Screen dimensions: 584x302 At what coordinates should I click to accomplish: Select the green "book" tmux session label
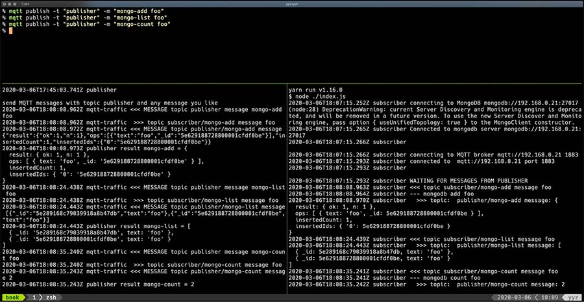[x=12, y=298]
